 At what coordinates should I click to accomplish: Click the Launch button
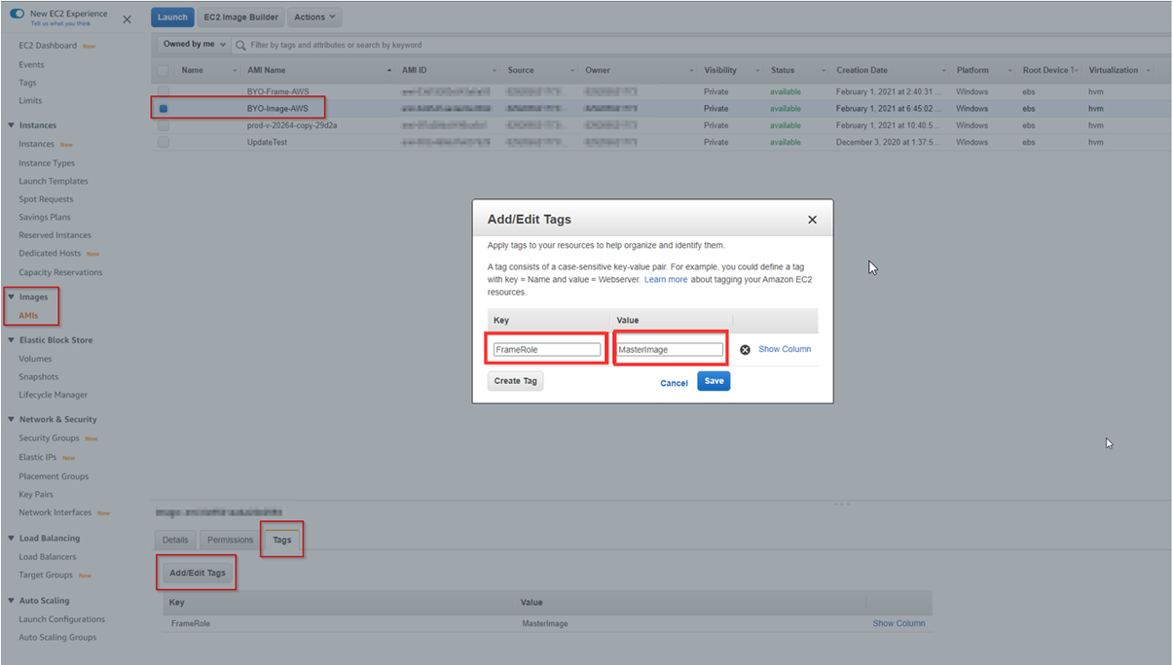pyautogui.click(x=172, y=17)
